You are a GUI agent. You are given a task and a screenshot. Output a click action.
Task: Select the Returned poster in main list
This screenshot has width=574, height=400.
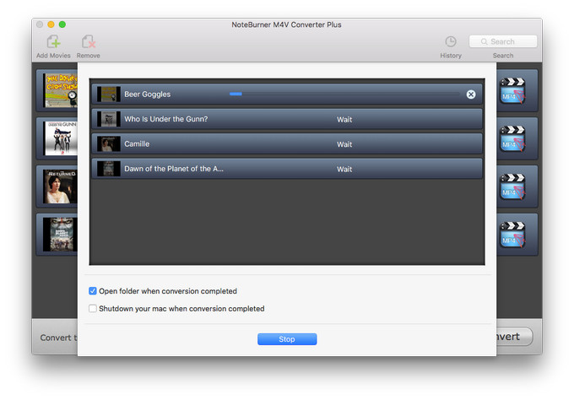point(61,186)
